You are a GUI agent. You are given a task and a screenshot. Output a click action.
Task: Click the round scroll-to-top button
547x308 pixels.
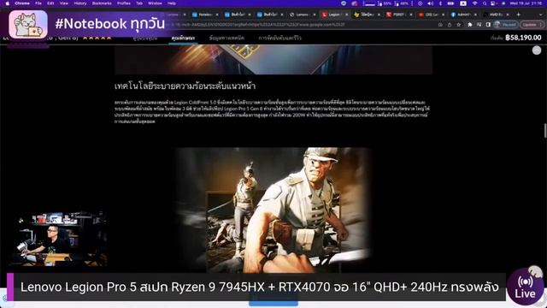click(x=537, y=50)
